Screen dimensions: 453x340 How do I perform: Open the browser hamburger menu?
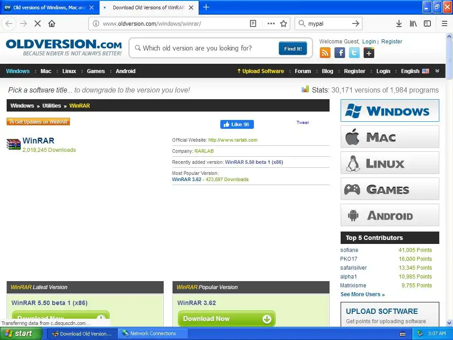[444, 23]
